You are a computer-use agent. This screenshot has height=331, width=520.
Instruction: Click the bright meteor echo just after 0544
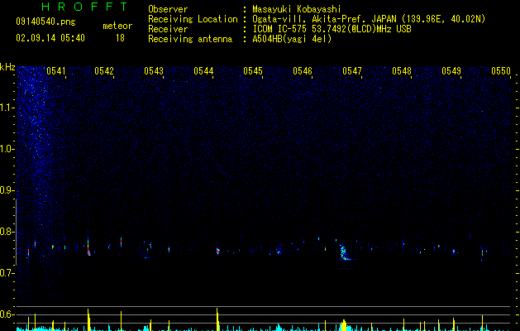point(218,251)
